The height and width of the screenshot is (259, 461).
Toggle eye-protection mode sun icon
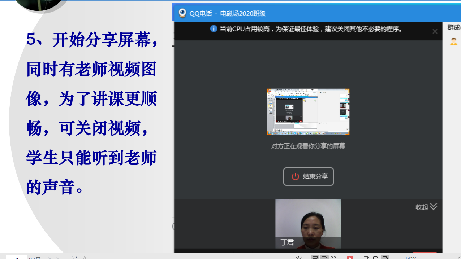pyautogui.click(x=298, y=258)
